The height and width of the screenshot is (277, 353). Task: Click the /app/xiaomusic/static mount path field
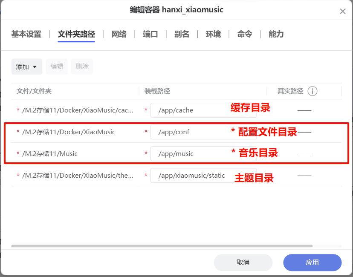pos(192,176)
